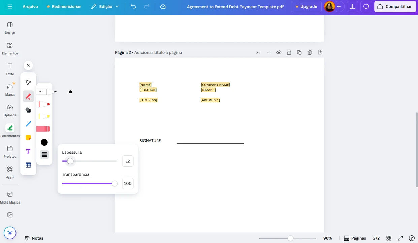This screenshot has width=418, height=243.
Task: Open the black color swatch
Action: point(44,142)
